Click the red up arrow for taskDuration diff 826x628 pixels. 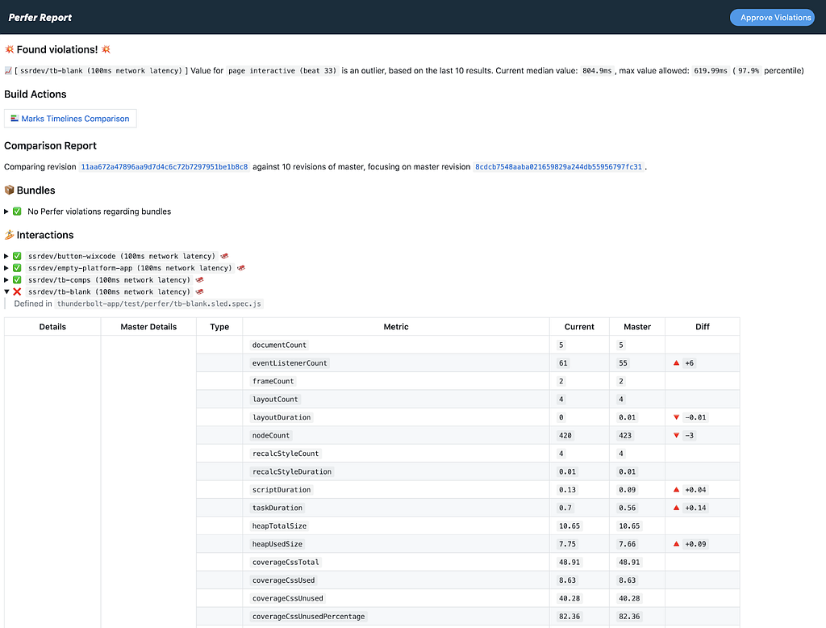click(x=677, y=508)
